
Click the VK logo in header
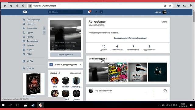[25, 12]
